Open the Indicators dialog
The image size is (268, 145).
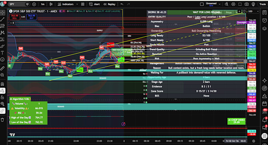[x=65, y=4]
